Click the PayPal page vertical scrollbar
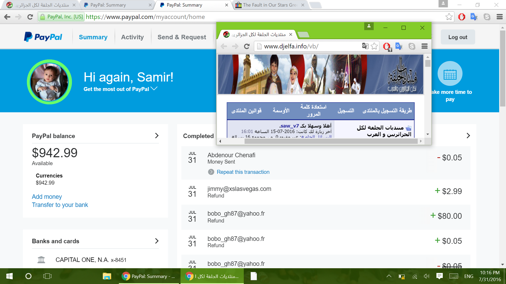Viewport: 506px width, 284px height. (503, 68)
